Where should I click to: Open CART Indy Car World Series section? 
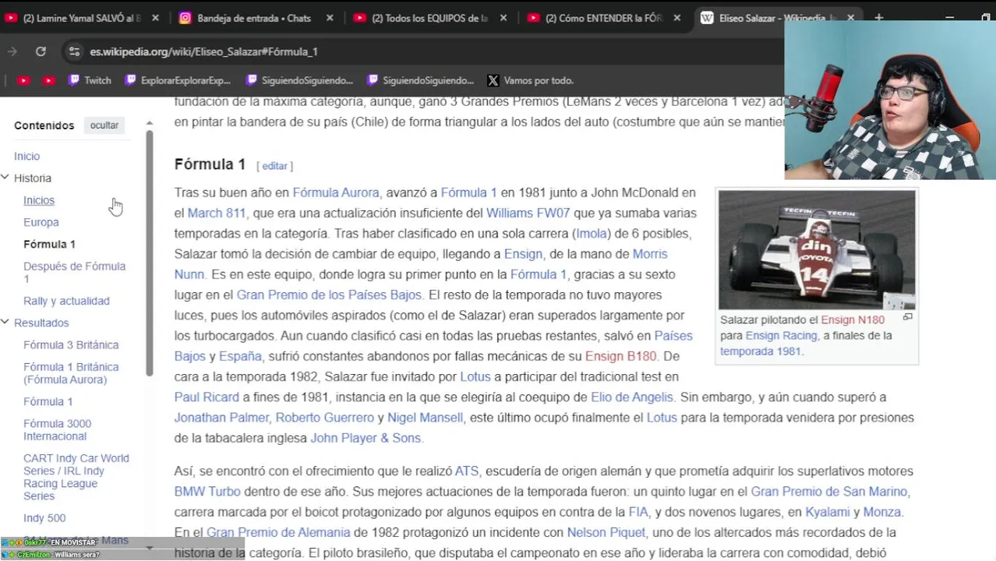[76, 477]
